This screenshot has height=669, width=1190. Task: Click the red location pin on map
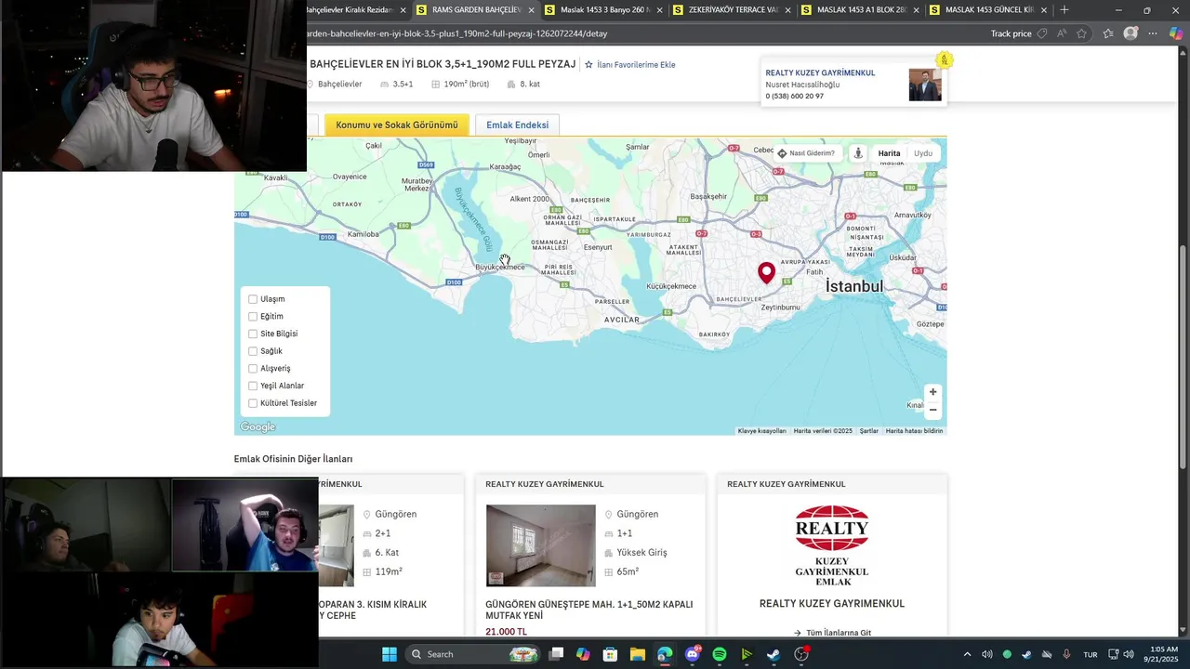tap(766, 272)
